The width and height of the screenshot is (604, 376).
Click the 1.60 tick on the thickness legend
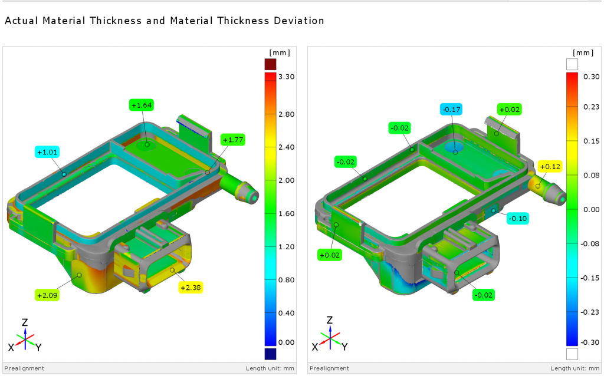pyautogui.click(x=286, y=213)
